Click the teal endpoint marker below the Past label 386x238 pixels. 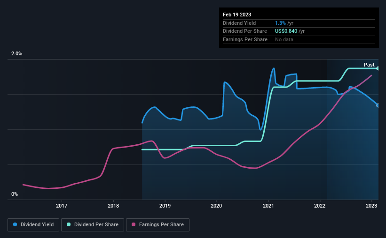[378, 68]
